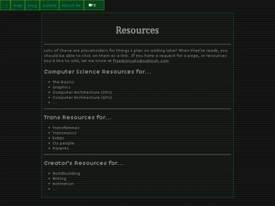Click 'Computer Architecture (GPU)' entry
The image size is (275, 206).
(82, 97)
